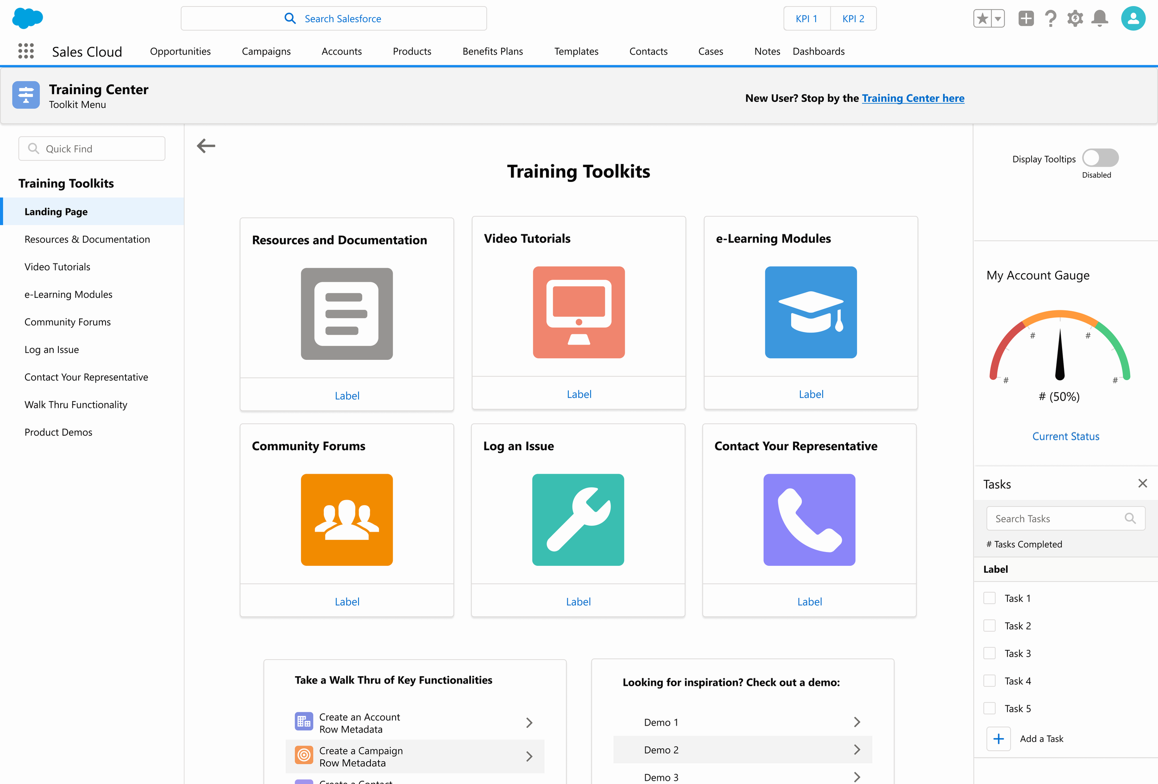
Task: Select Community Forums in the sidebar
Action: click(67, 322)
